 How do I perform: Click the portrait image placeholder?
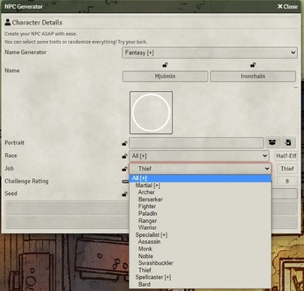(x=151, y=112)
